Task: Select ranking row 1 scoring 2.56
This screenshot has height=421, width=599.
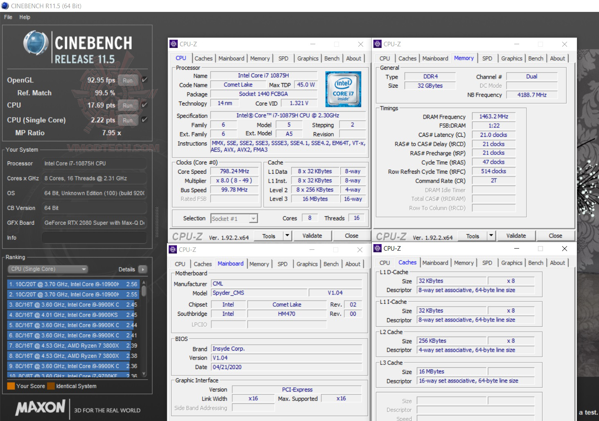Action: pyautogui.click(x=73, y=284)
